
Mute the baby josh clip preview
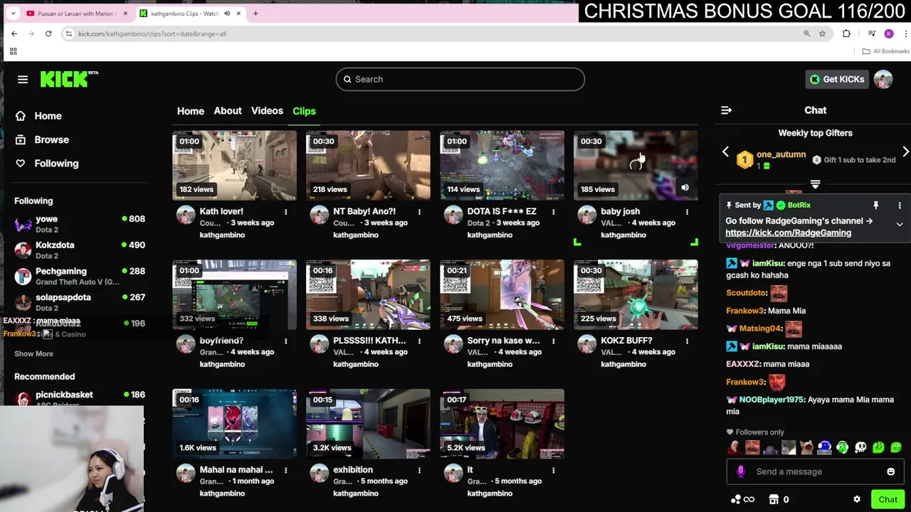click(685, 188)
